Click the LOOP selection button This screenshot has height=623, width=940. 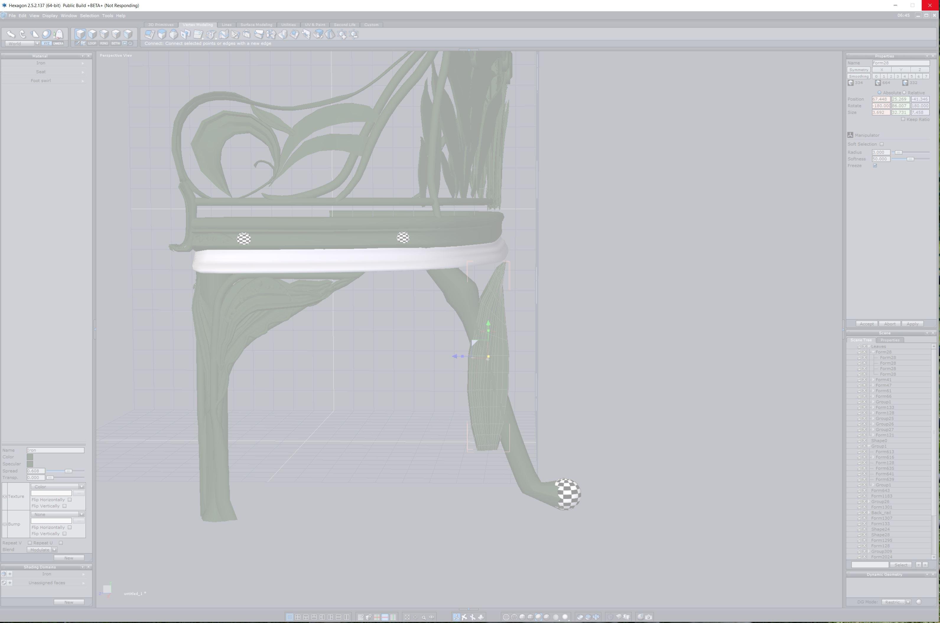[92, 43]
